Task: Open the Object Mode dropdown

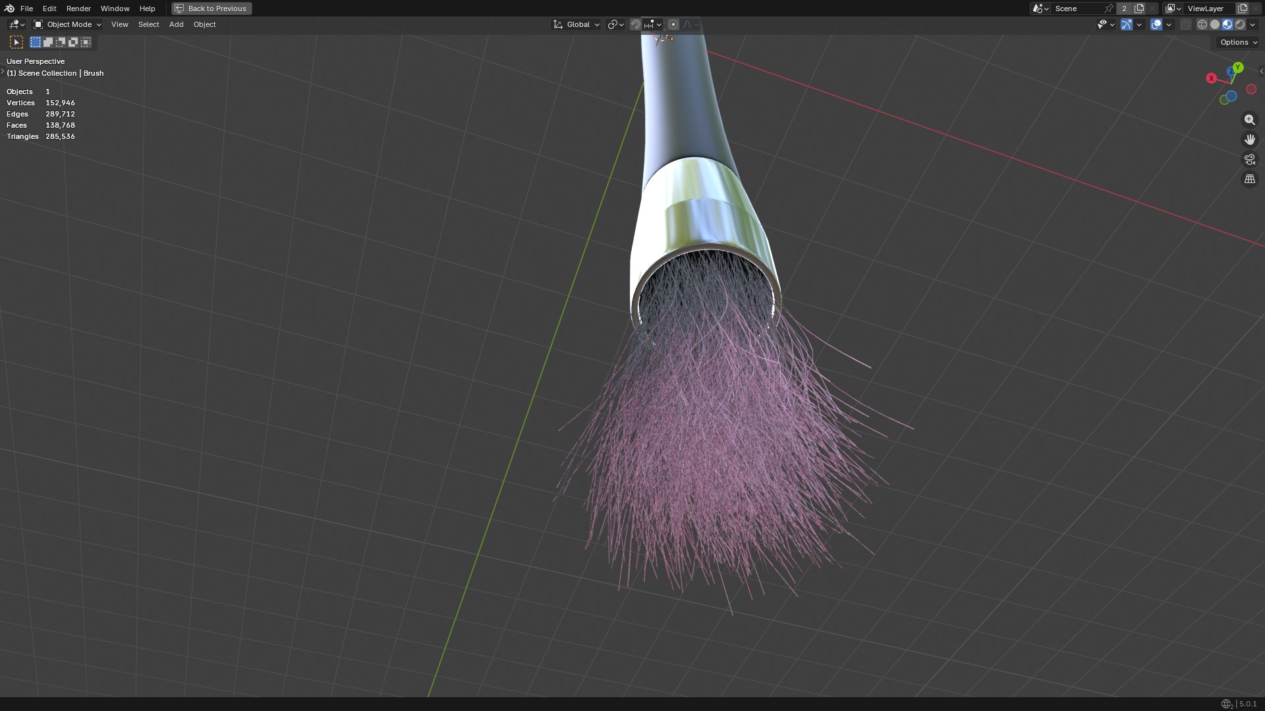Action: click(68, 24)
